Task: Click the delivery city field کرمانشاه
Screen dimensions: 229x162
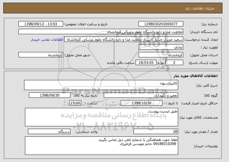Action: 41,55
